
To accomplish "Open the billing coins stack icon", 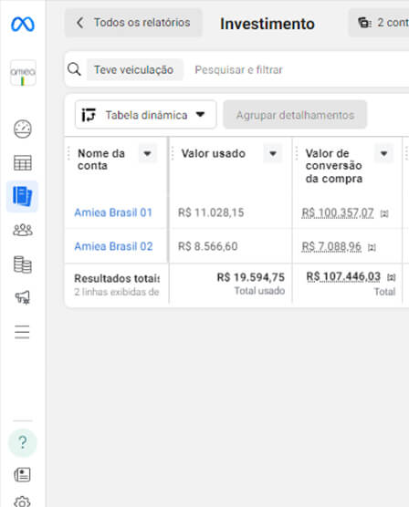I will tap(23, 264).
